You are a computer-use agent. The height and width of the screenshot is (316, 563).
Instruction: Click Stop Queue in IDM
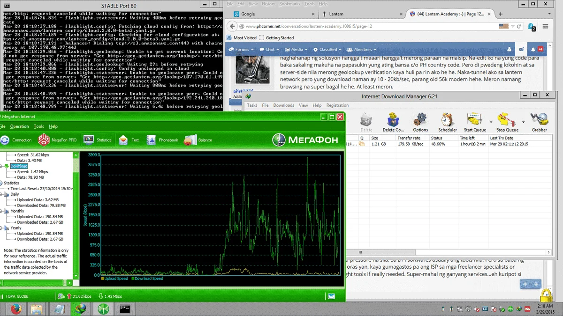tap(507, 123)
